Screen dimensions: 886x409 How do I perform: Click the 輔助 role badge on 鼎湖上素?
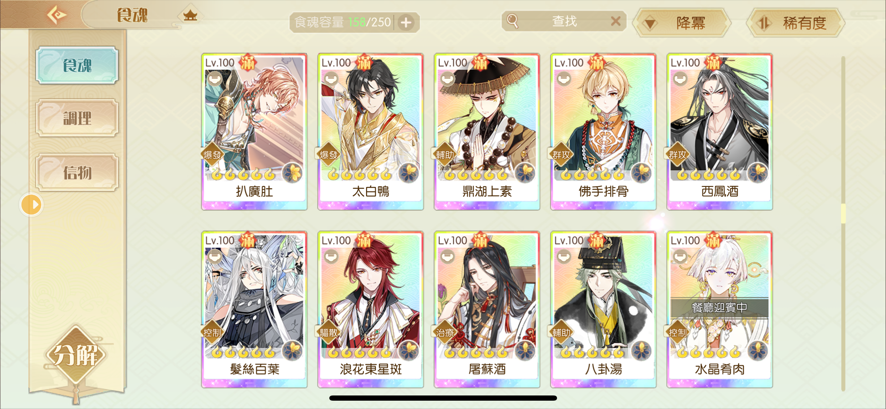pyautogui.click(x=445, y=155)
